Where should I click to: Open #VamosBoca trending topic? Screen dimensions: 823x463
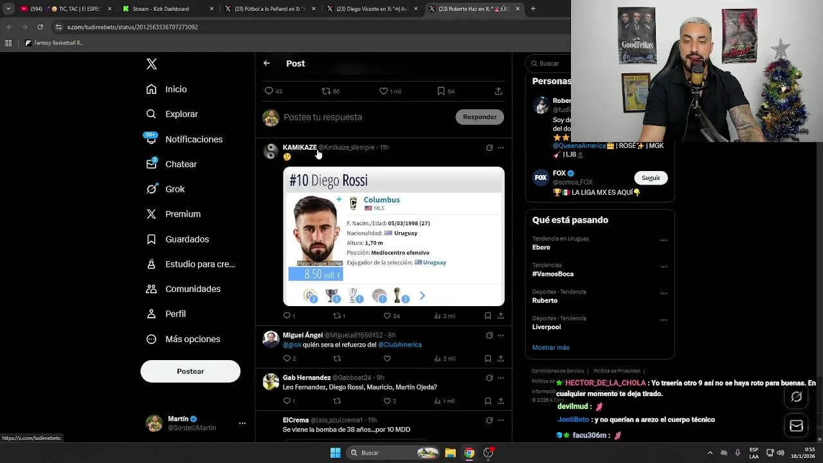pos(552,274)
